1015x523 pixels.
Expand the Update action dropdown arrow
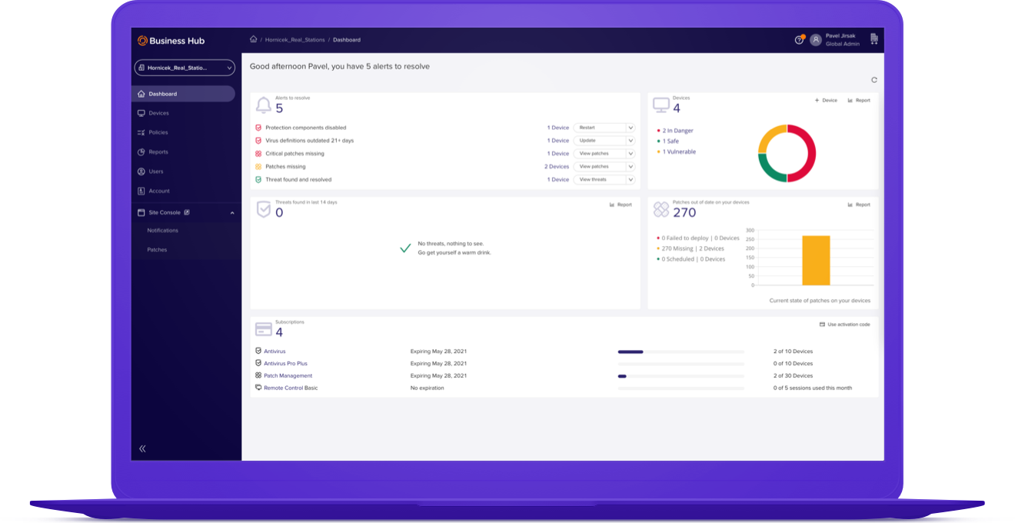pyautogui.click(x=631, y=141)
